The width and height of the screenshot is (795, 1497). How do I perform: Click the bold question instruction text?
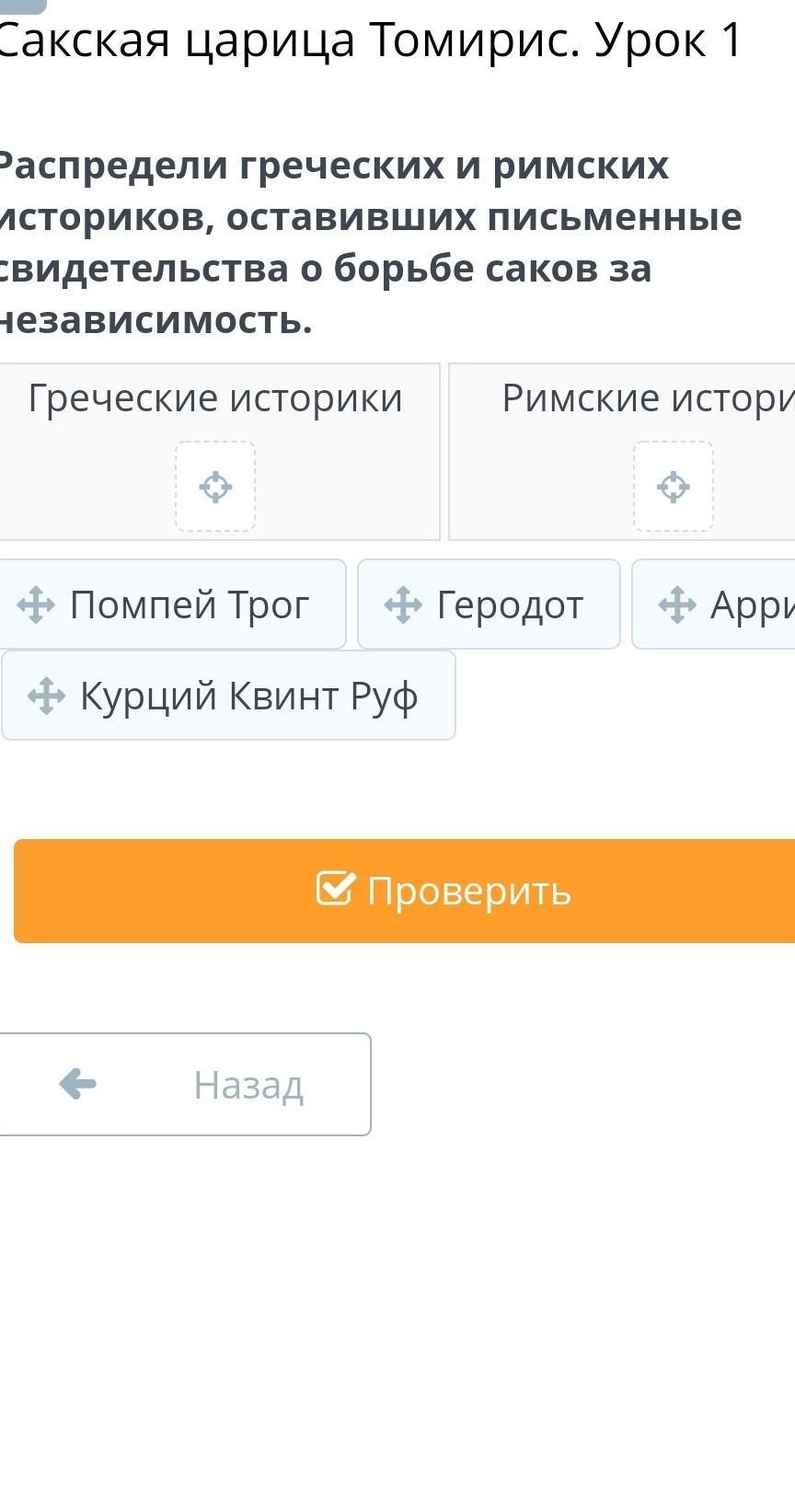368,243
